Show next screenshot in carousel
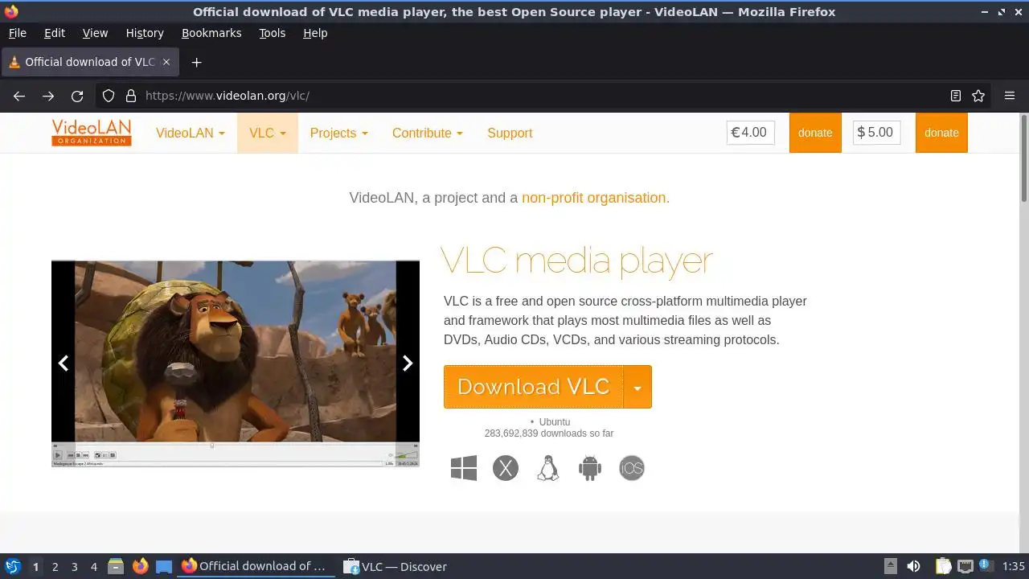 pyautogui.click(x=408, y=363)
